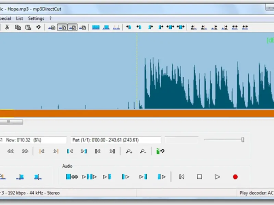Screen dimensions: 274x205
Task: Click the 'Now: 0'10.32 (6%)' field
Action: point(33,140)
